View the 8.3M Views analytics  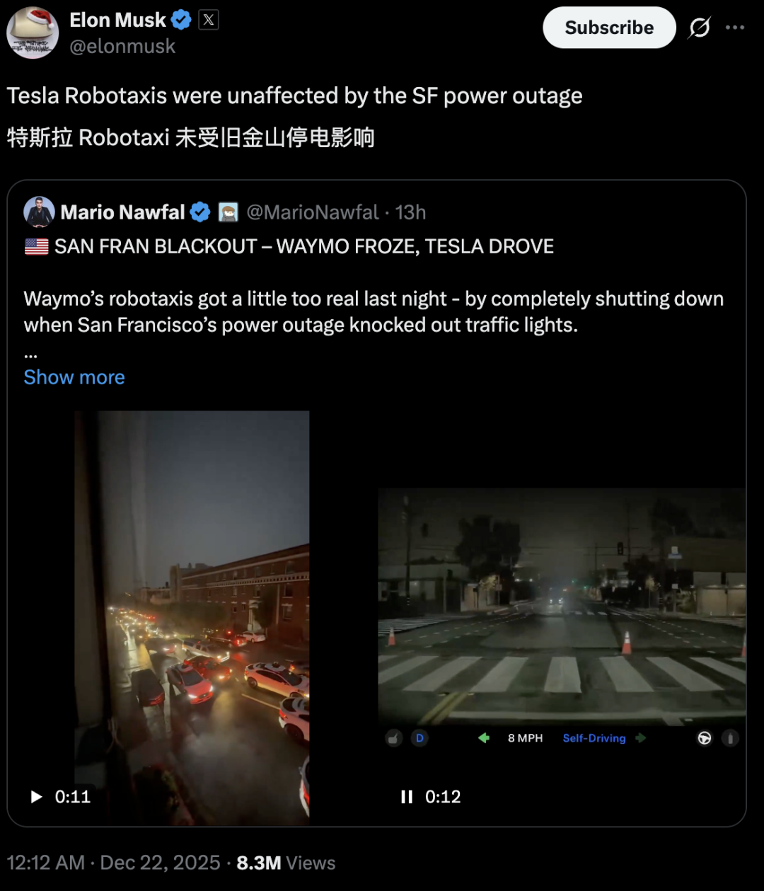(x=286, y=863)
